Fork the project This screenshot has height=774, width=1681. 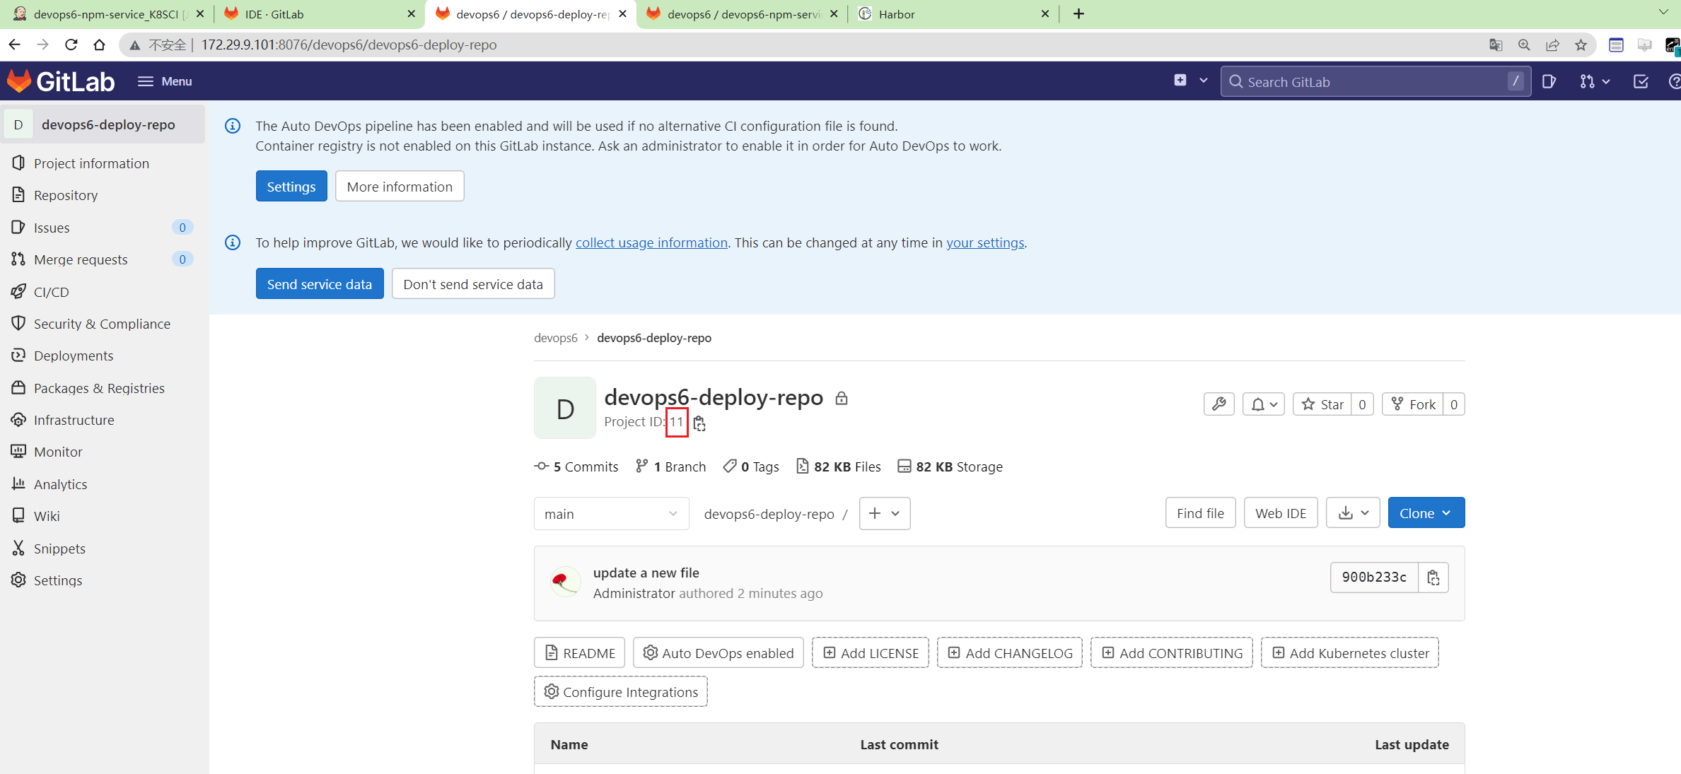pos(1413,404)
